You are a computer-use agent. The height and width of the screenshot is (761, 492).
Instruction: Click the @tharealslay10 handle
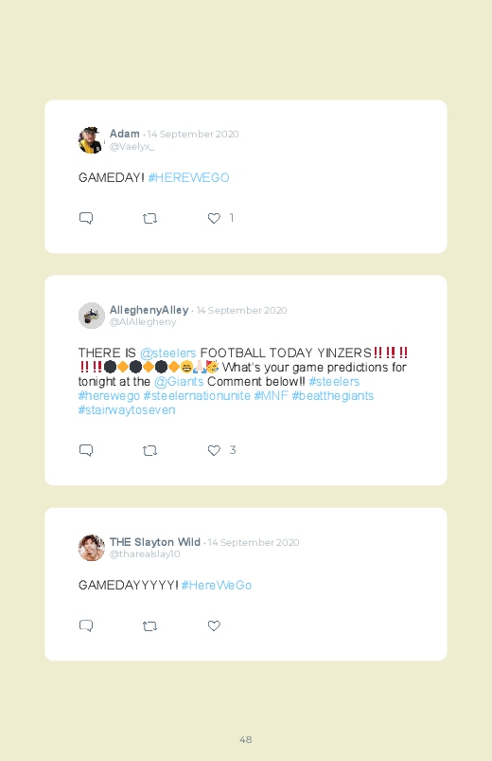coord(145,554)
